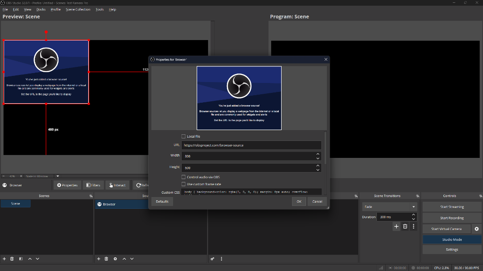Click Cancel in Browser properties dialog
The height and width of the screenshot is (271, 483).
(317, 201)
